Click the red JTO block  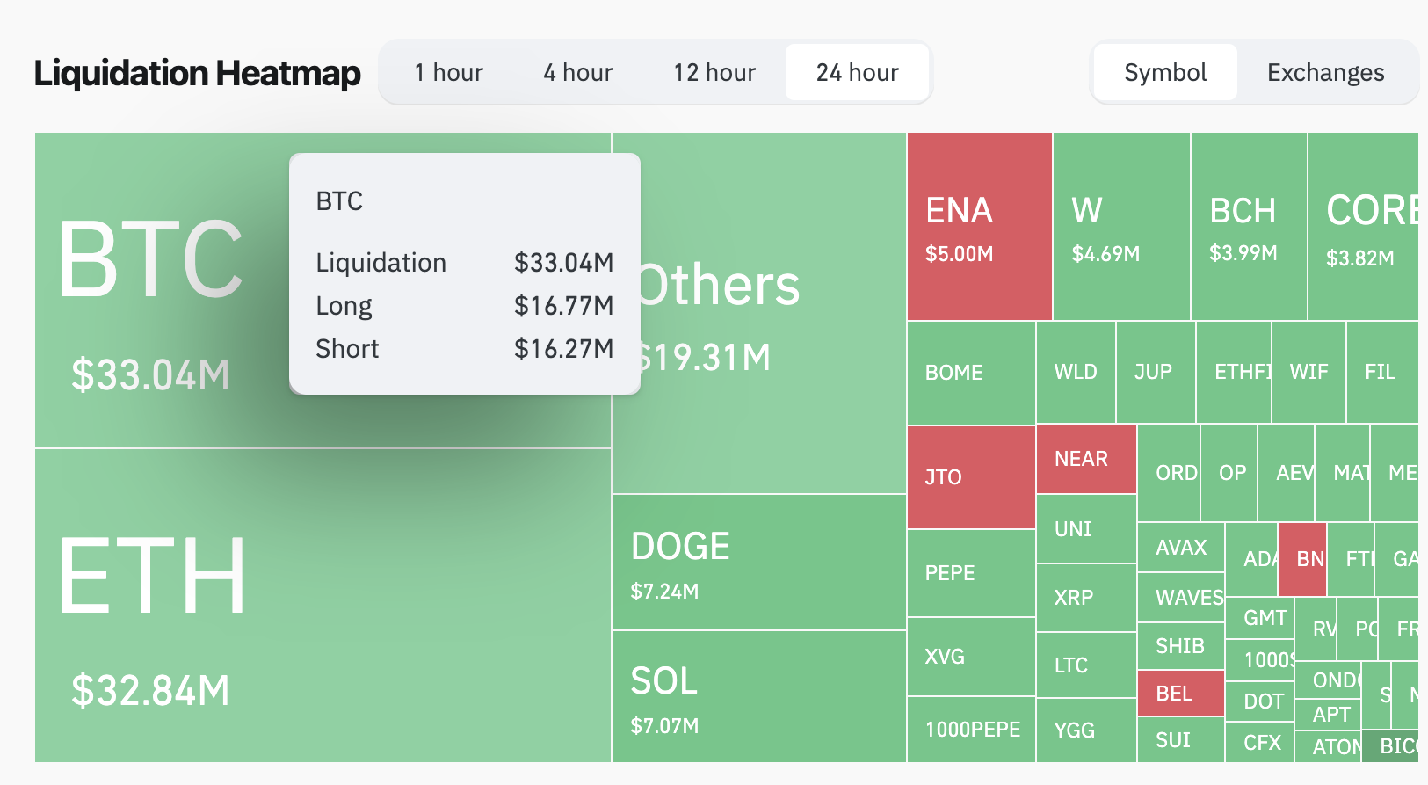coord(971,477)
